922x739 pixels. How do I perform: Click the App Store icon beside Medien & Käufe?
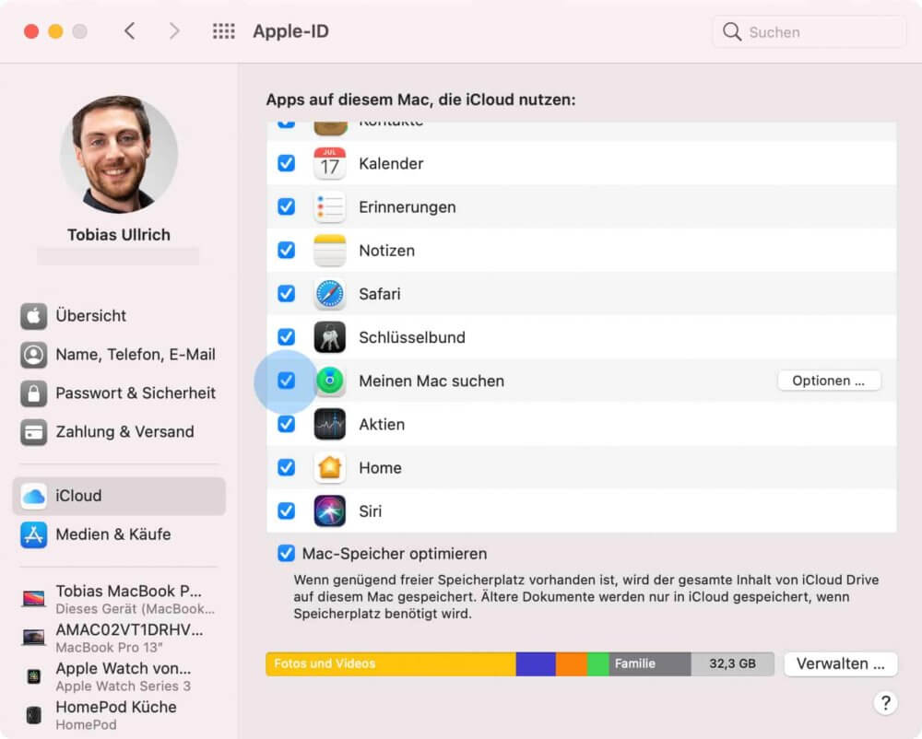(x=33, y=535)
